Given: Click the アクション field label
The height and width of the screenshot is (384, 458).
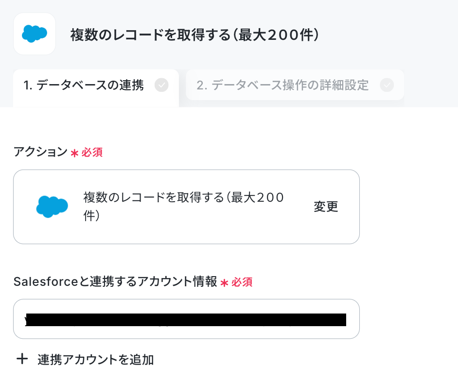Looking at the screenshot, I should [x=40, y=152].
